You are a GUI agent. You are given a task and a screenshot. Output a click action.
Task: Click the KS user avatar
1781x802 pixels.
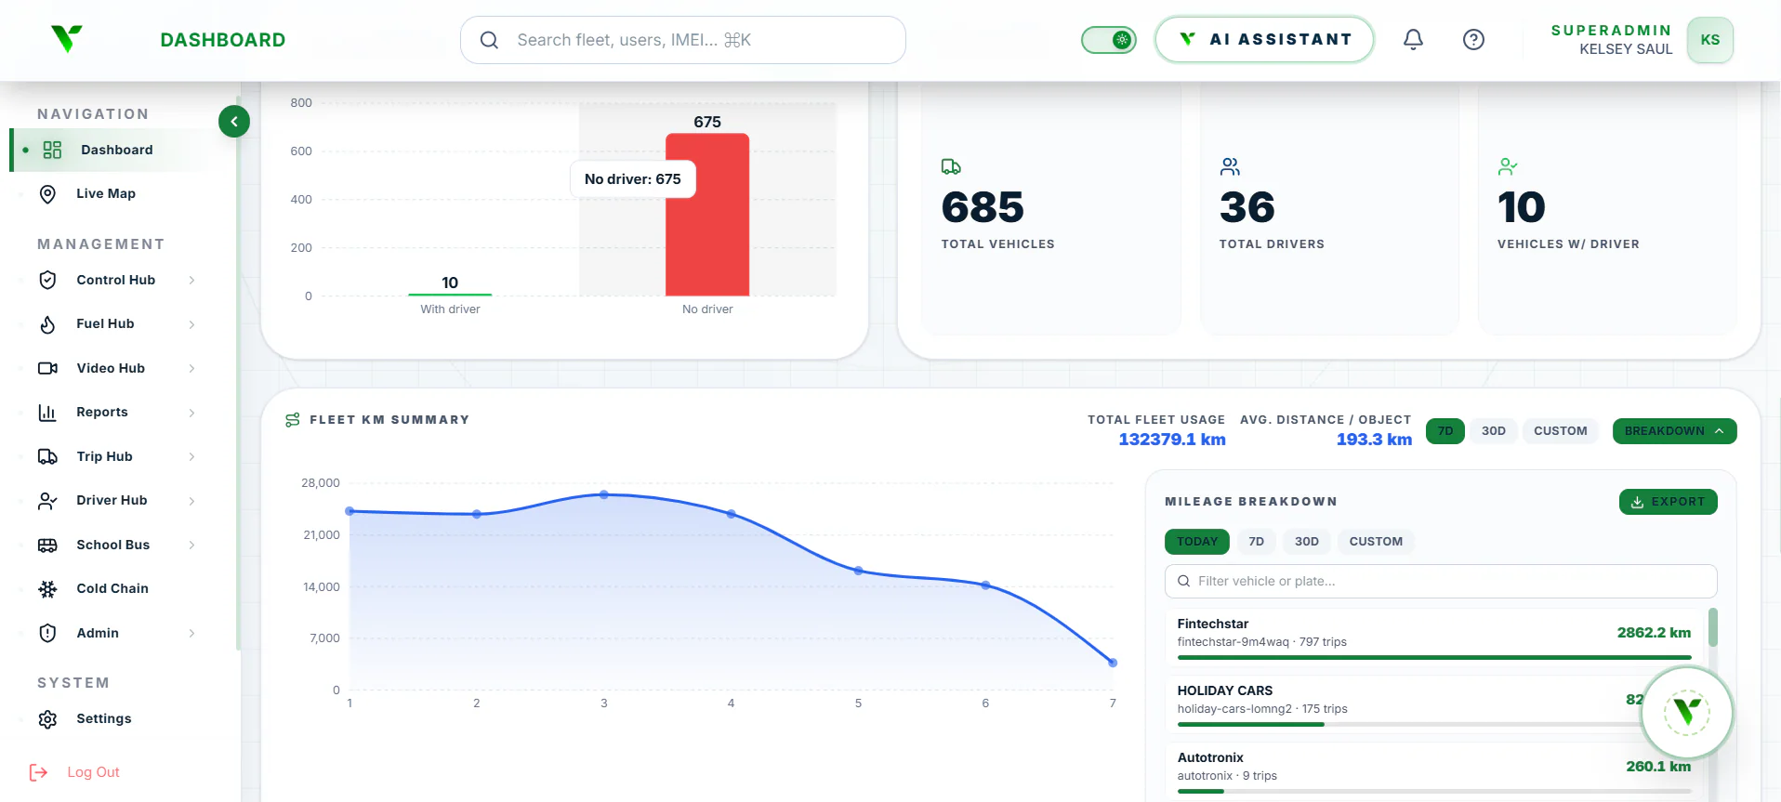1709,40
